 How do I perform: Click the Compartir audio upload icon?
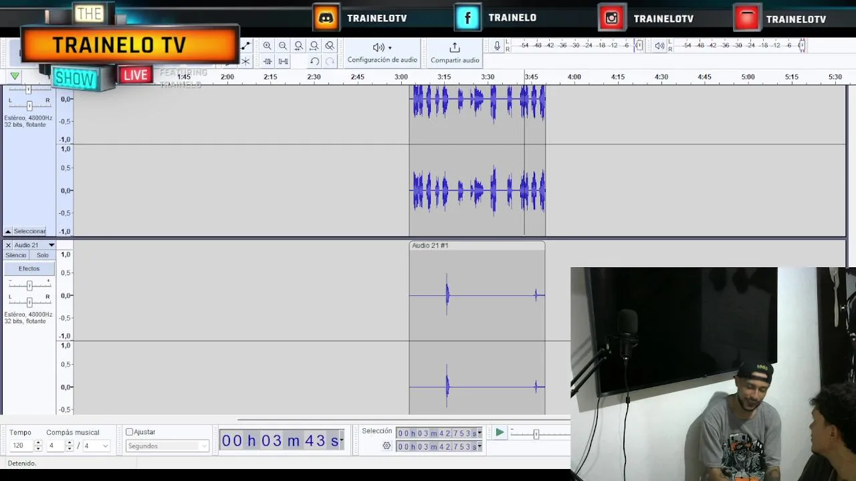pyautogui.click(x=455, y=47)
